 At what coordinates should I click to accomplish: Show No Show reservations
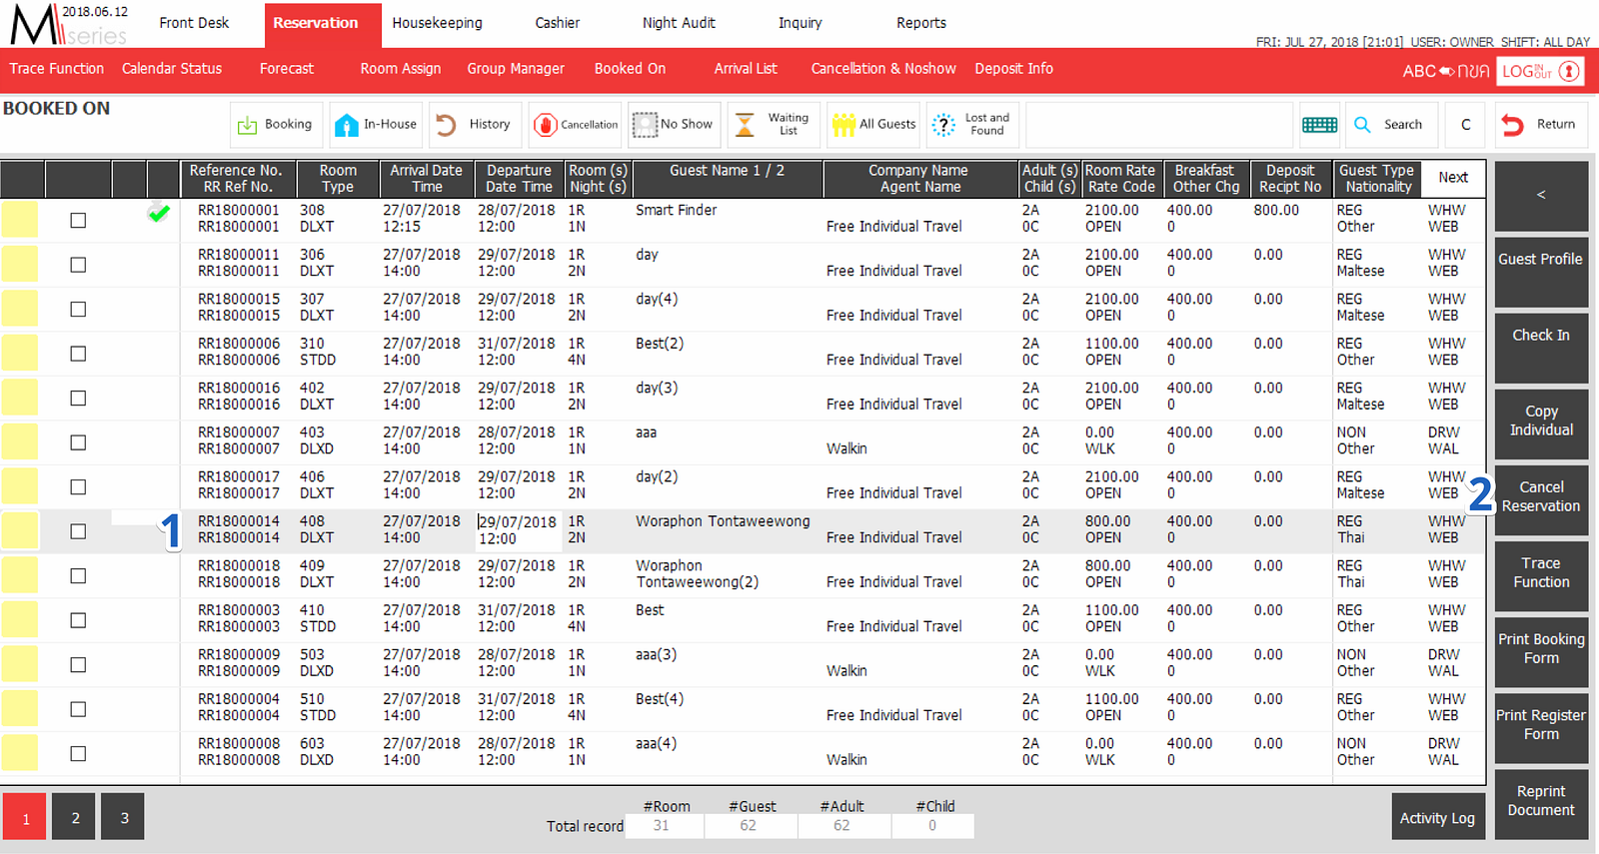(674, 125)
